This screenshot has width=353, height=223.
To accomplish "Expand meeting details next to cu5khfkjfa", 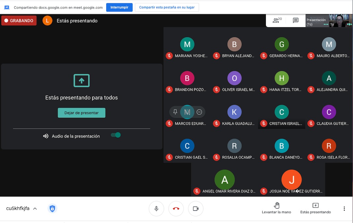I will point(35,208).
